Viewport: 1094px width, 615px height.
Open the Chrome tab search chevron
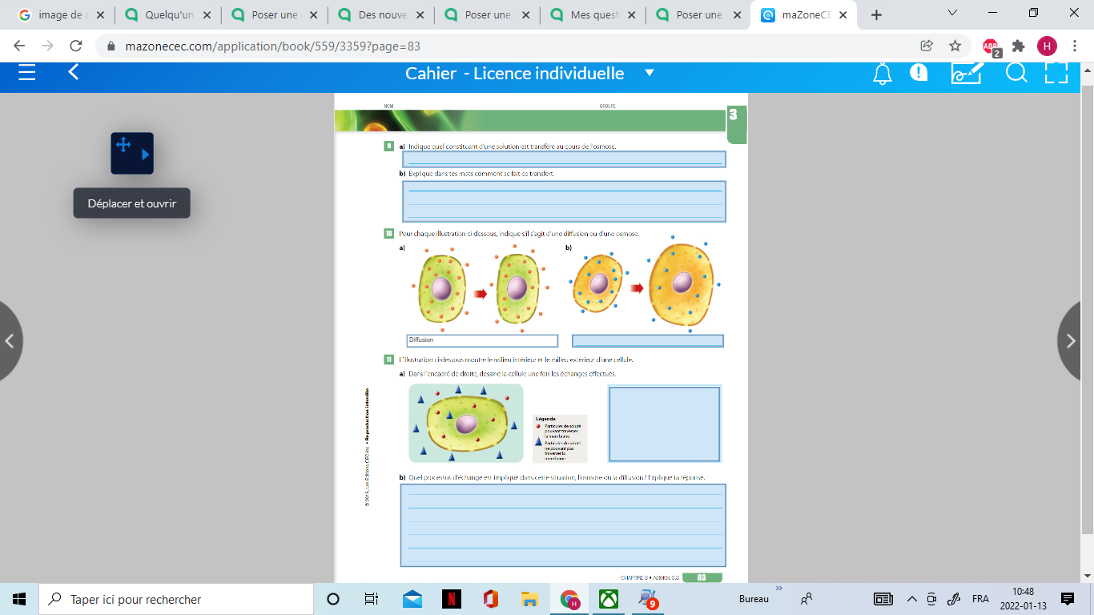click(952, 14)
